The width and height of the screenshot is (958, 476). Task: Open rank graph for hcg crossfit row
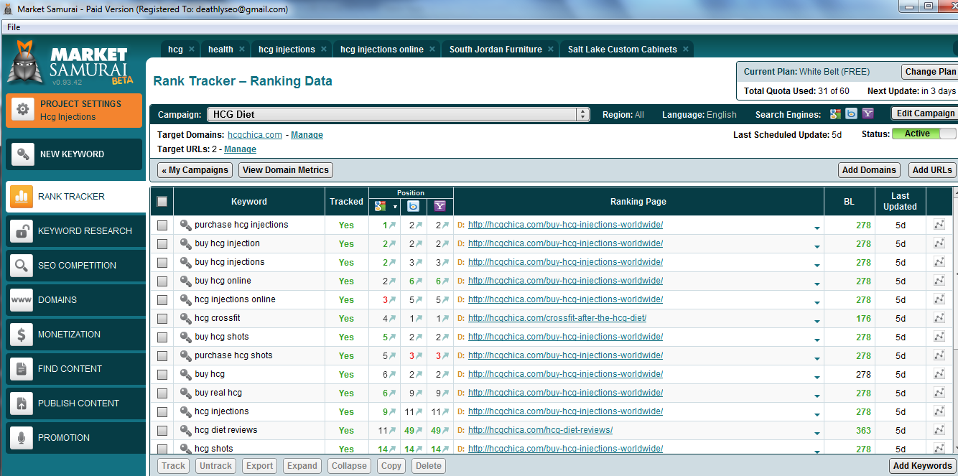tap(939, 318)
